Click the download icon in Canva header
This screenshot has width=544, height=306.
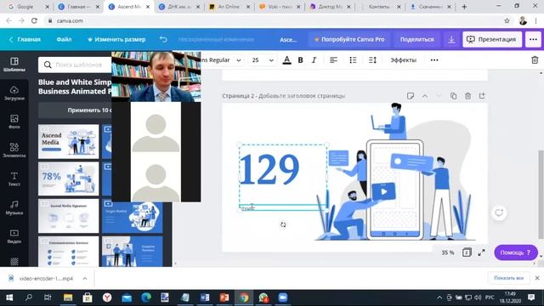(451, 40)
